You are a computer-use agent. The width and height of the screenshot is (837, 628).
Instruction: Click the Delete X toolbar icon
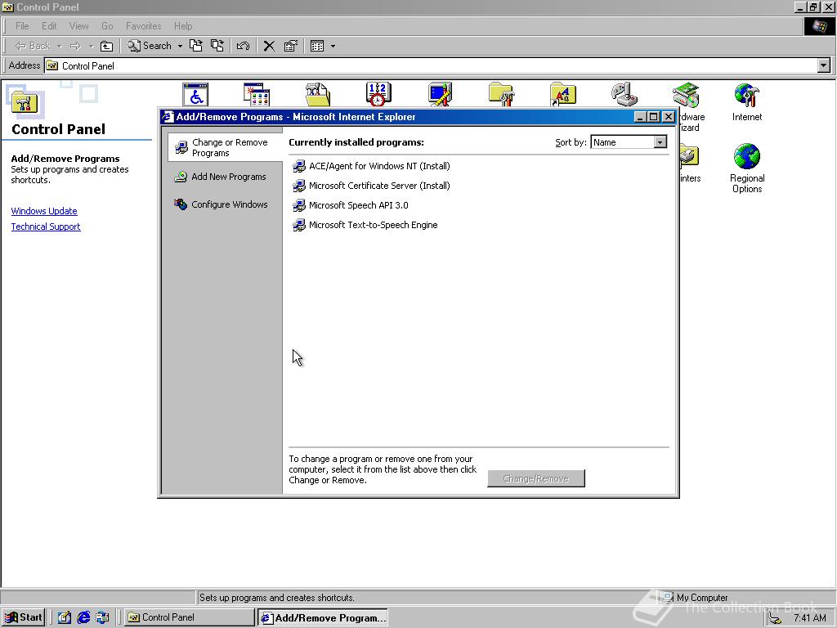269,46
